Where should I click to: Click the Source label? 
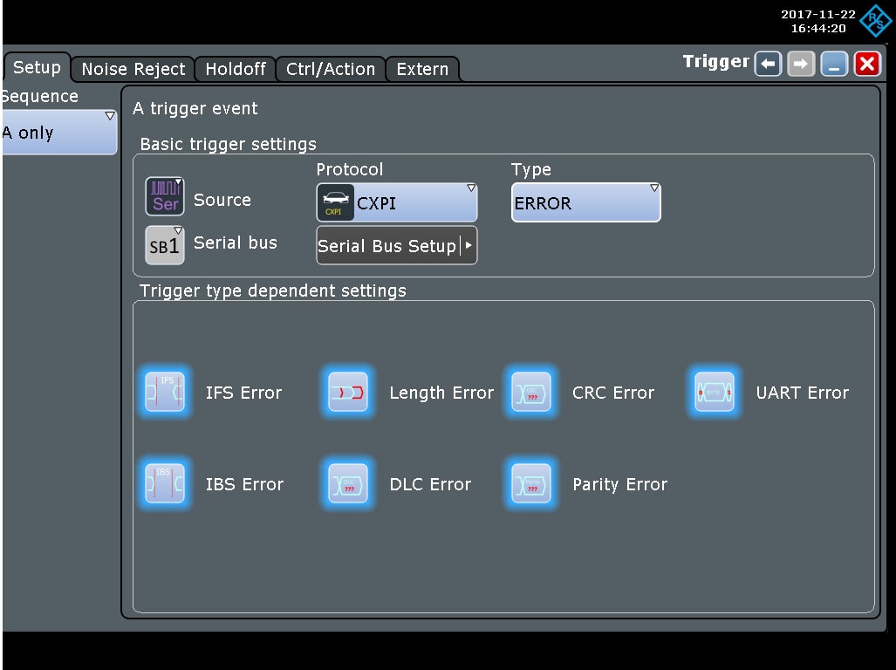[x=222, y=200]
